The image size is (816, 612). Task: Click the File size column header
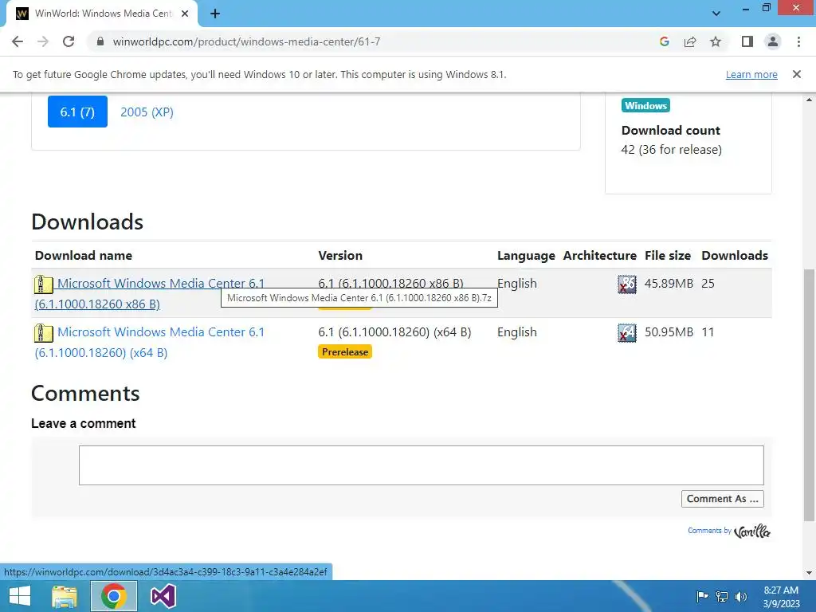tap(668, 256)
